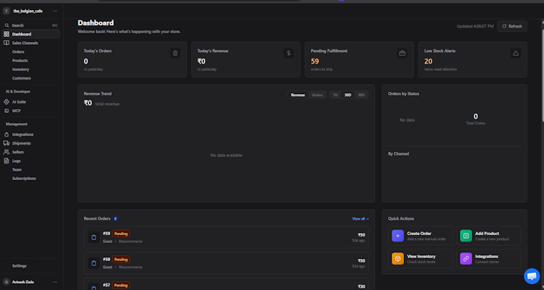
Task: Click the Sales Channels book icon
Action: pyautogui.click(x=7, y=43)
